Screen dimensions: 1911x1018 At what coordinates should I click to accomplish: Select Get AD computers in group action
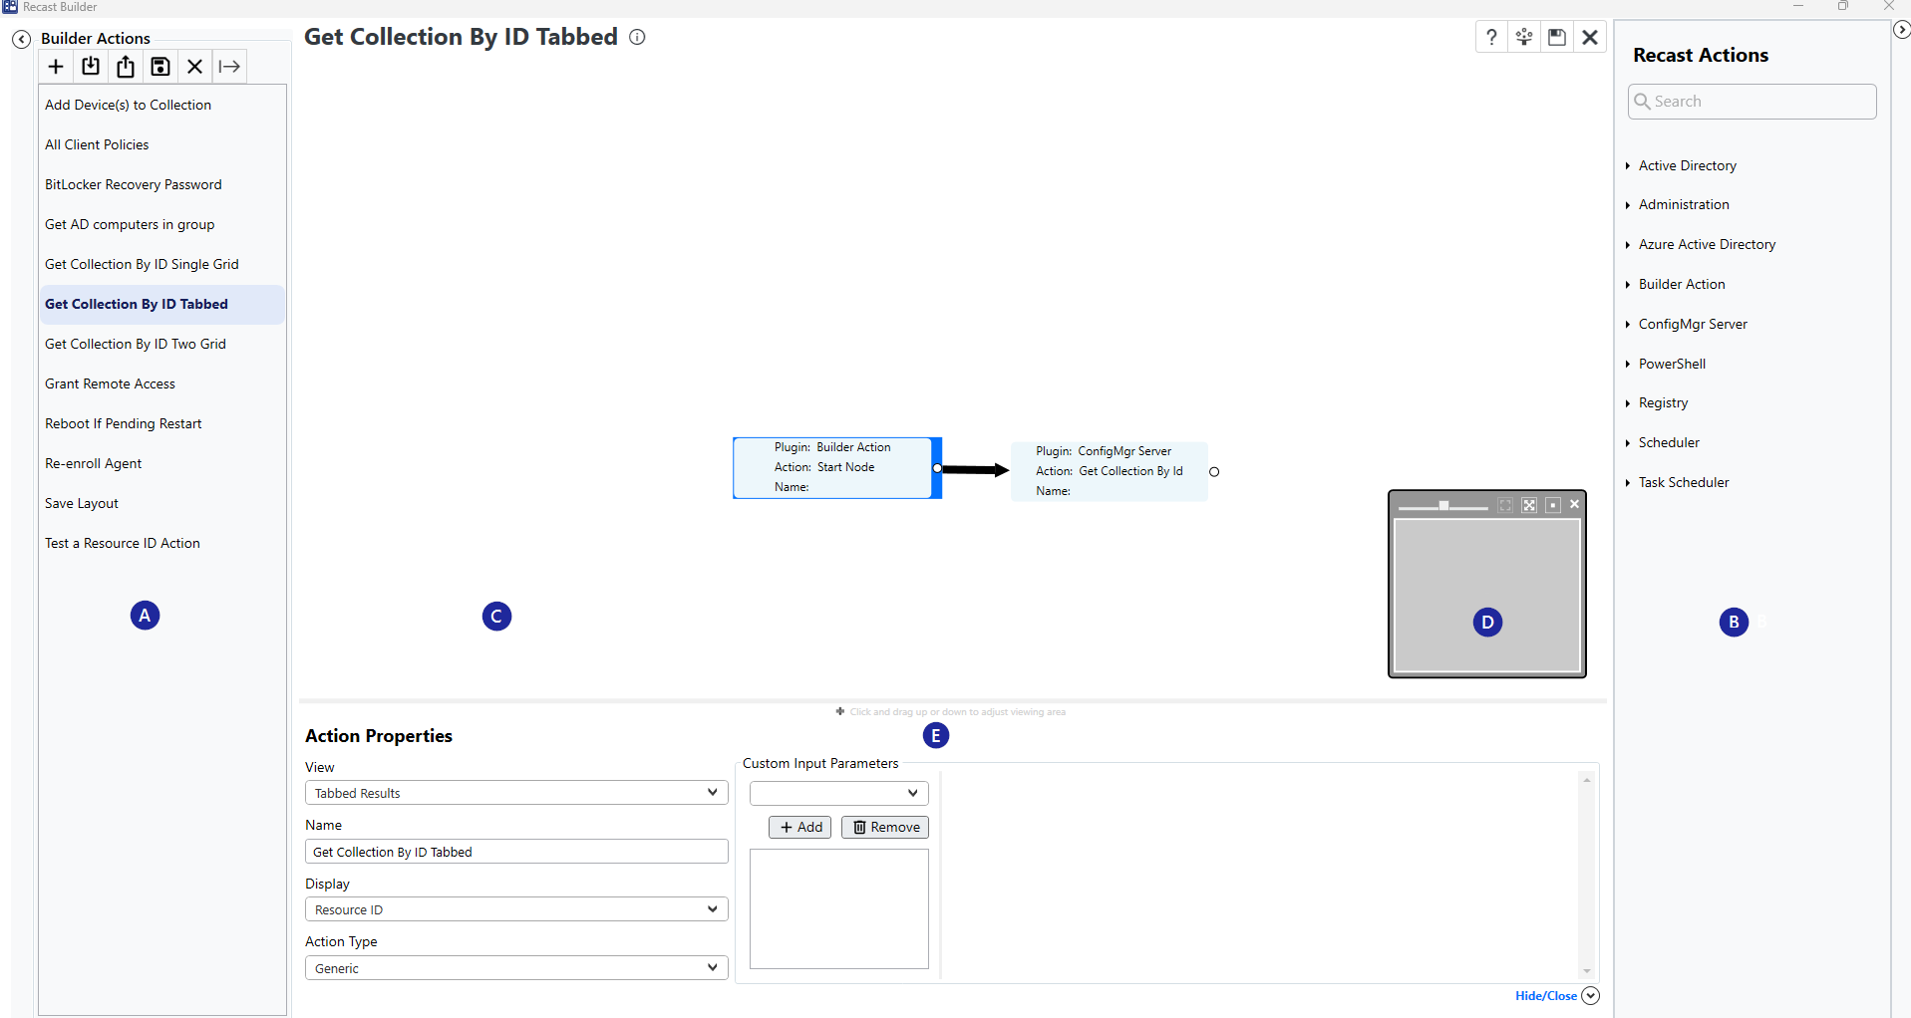click(162, 224)
